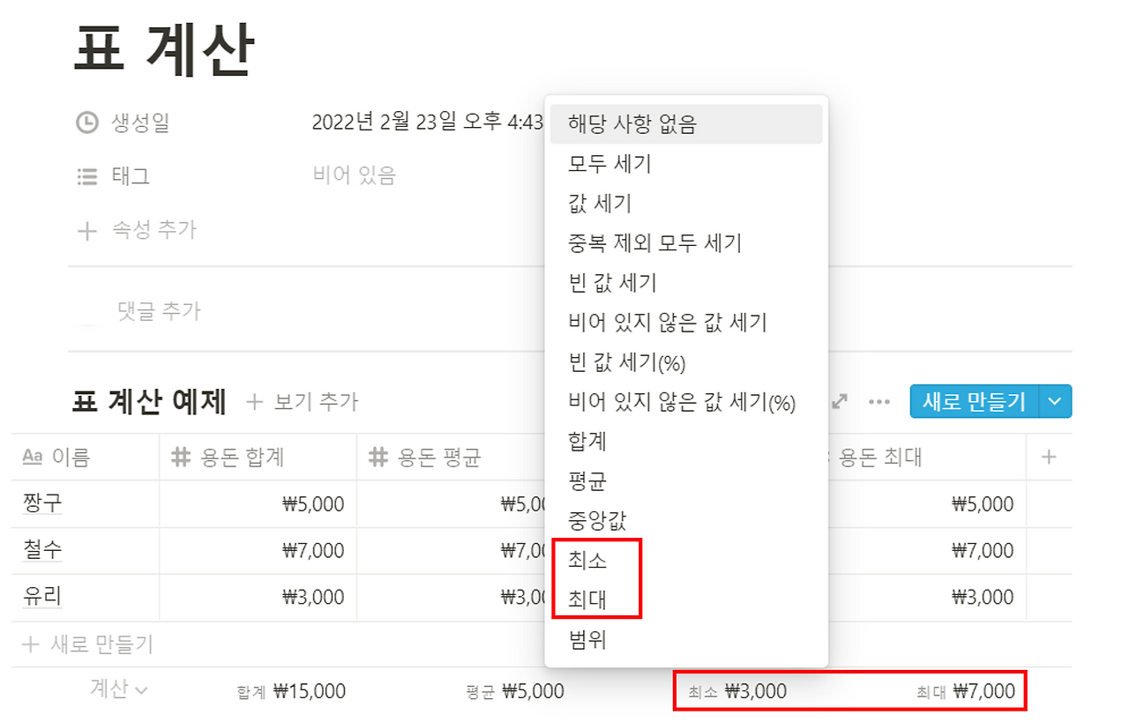Click the Aa icon on the 이름 column
This screenshot has height=722, width=1129.
[x=34, y=457]
